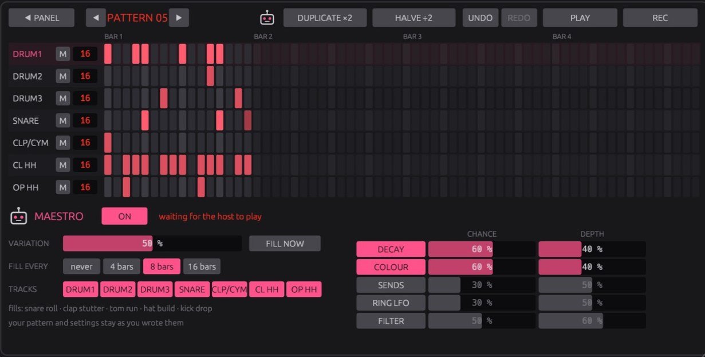The width and height of the screenshot is (705, 357).
Task: Mute the SNARE track
Action: [63, 121]
